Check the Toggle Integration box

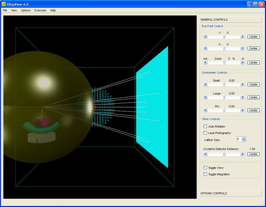click(x=205, y=174)
